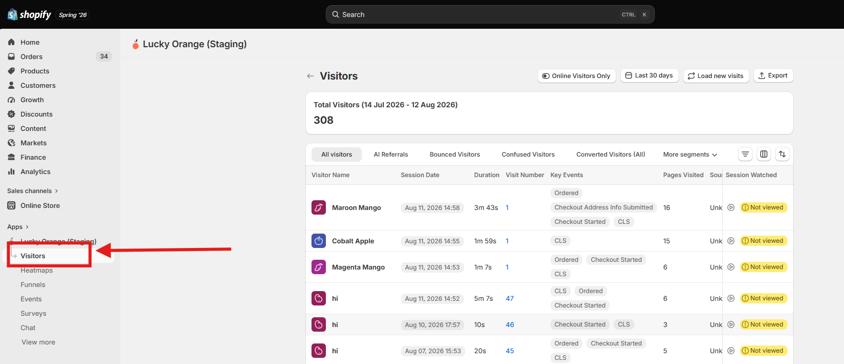Viewport: 844px width, 364px height.
Task: Click Checkout Address Info Submitted tag
Action: coord(603,207)
